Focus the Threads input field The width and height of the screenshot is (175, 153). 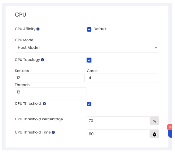[51, 92]
